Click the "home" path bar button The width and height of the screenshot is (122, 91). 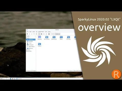(x=53, y=34)
